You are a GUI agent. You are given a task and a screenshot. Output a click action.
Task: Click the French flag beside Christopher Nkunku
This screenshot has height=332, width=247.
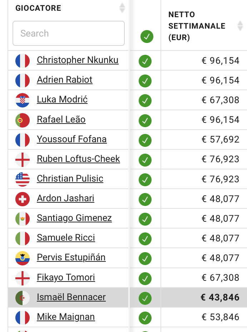click(x=23, y=61)
